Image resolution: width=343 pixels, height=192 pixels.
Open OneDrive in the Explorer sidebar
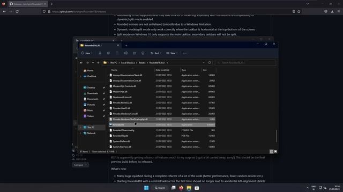(90, 76)
